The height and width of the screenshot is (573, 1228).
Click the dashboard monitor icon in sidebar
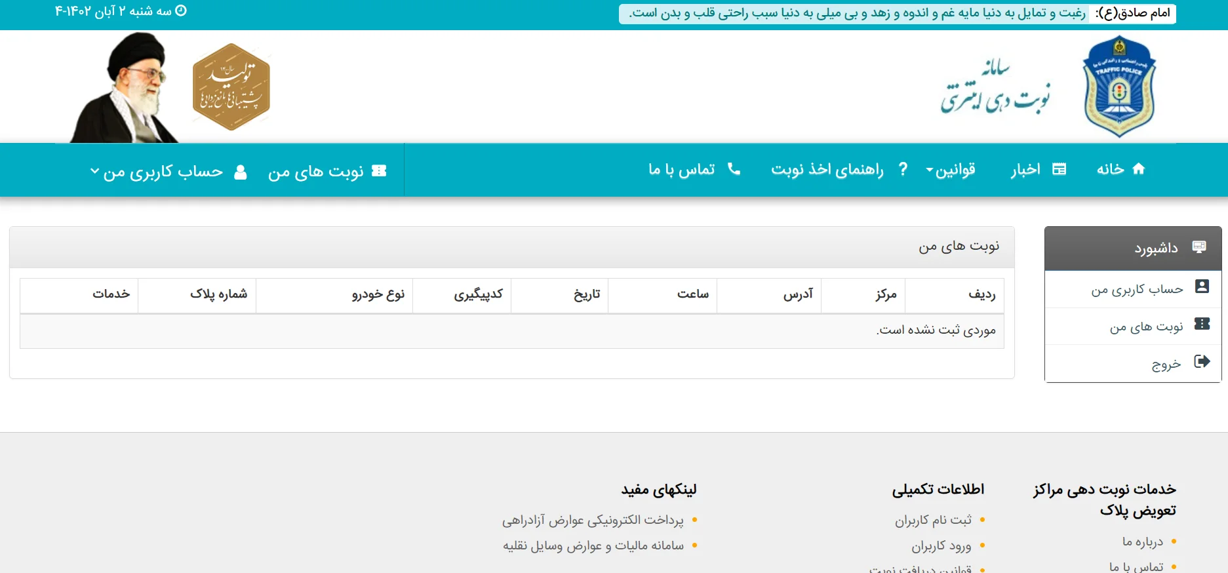[1199, 247]
